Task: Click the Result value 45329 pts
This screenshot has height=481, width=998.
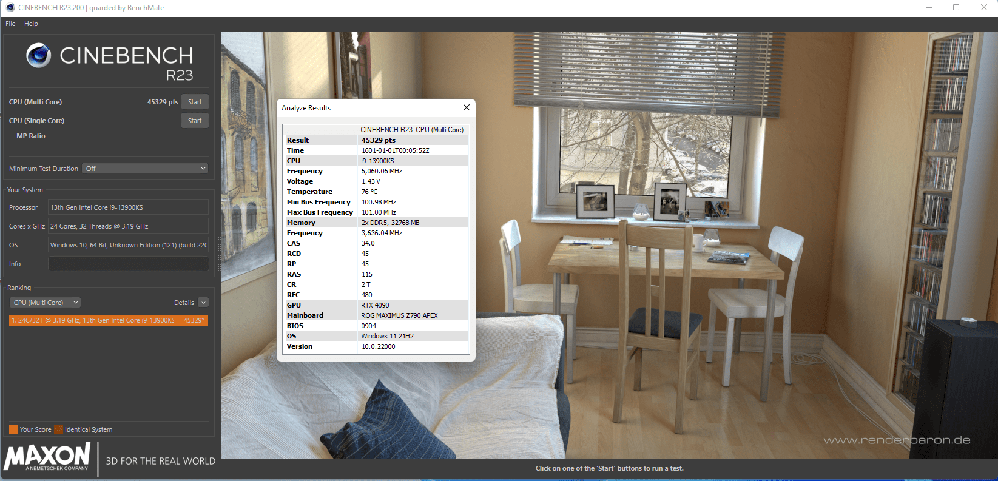Action: point(379,140)
